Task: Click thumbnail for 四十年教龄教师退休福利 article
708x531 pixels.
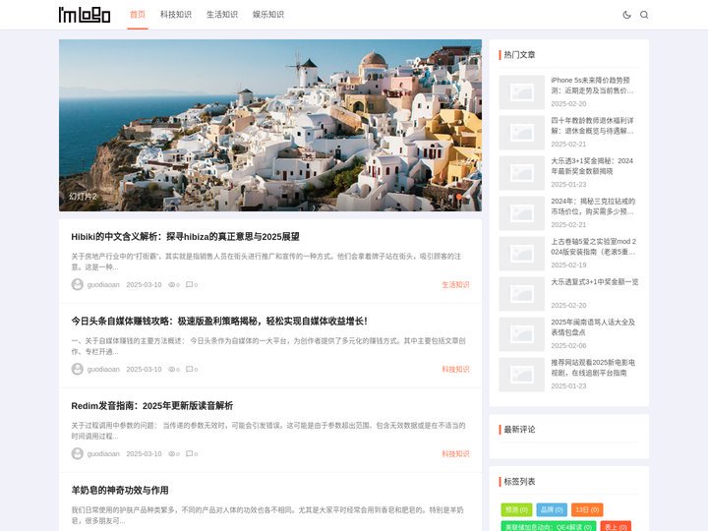Action: coord(521,133)
